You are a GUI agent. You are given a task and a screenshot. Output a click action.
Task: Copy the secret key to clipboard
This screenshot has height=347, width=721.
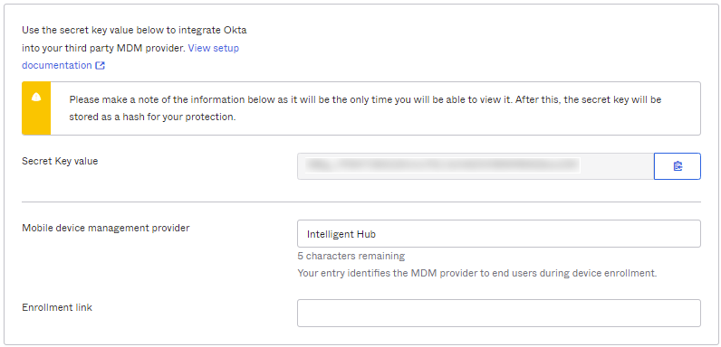[x=677, y=166]
